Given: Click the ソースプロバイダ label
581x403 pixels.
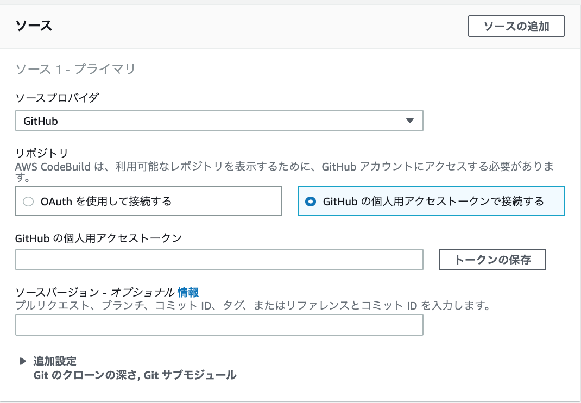Looking at the screenshot, I should pos(58,98).
